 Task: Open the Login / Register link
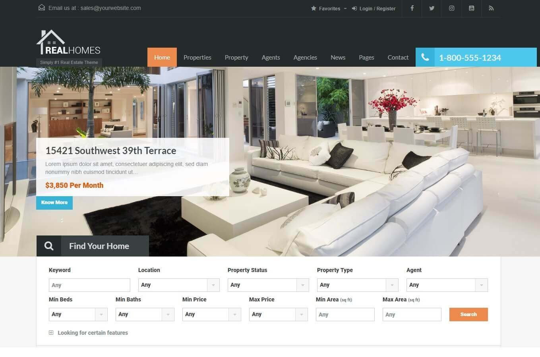(x=377, y=8)
